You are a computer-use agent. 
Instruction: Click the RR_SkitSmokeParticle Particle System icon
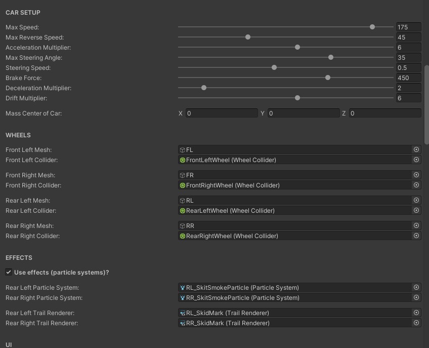coord(183,298)
